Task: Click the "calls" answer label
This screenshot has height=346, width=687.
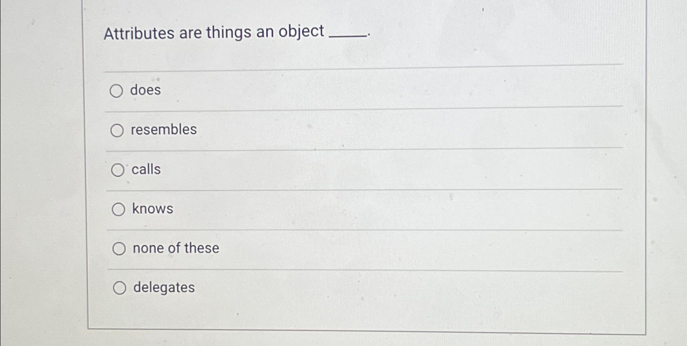Action: 145,170
